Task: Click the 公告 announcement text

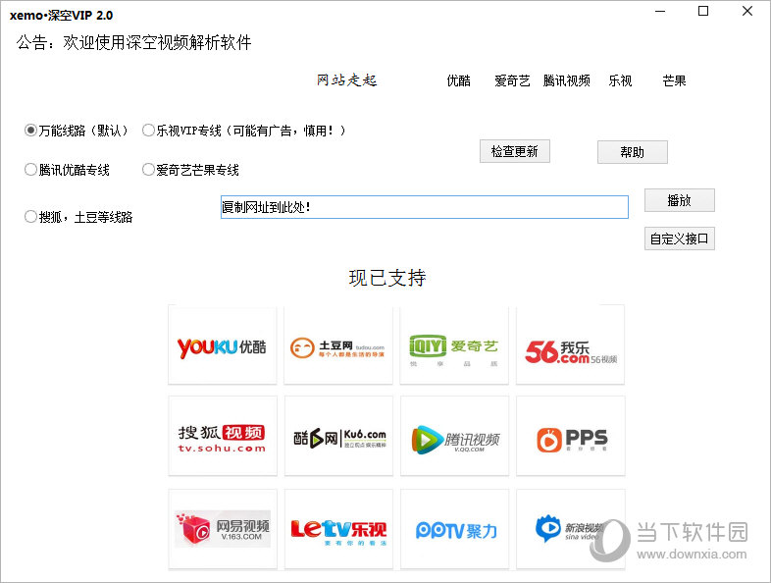Action: (133, 42)
